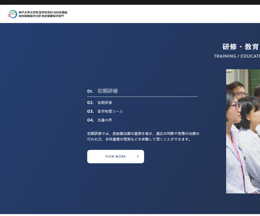Image resolution: width=260 pixels, height=216 pixels.
Task: Click the number 01. label
Action: (90, 92)
